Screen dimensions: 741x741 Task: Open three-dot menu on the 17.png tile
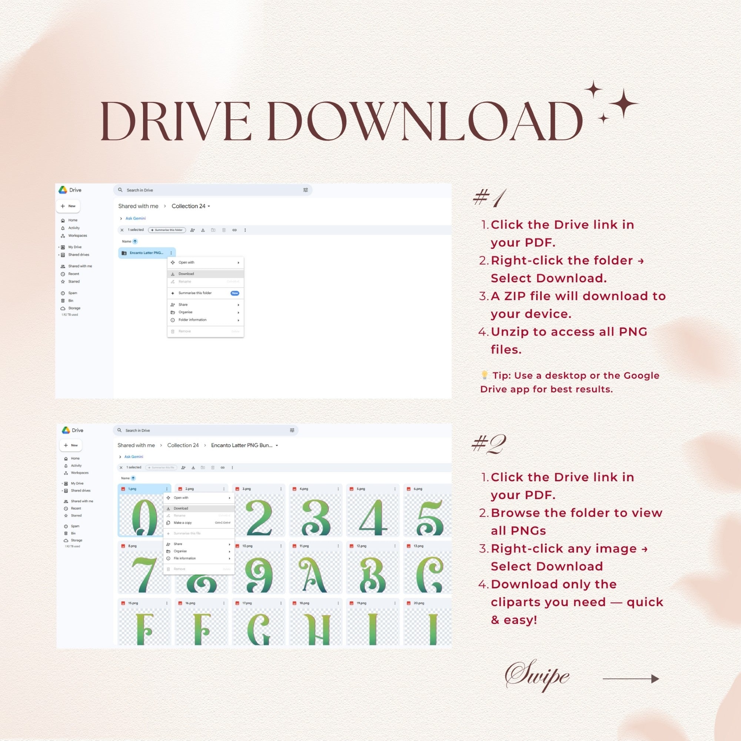(x=281, y=603)
